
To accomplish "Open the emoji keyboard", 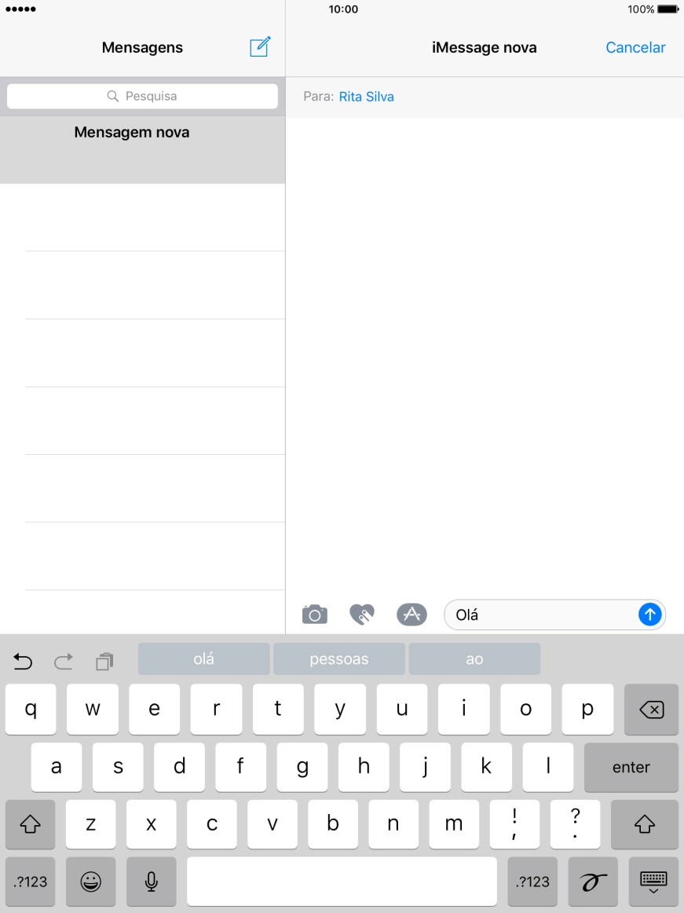I will tap(90, 882).
